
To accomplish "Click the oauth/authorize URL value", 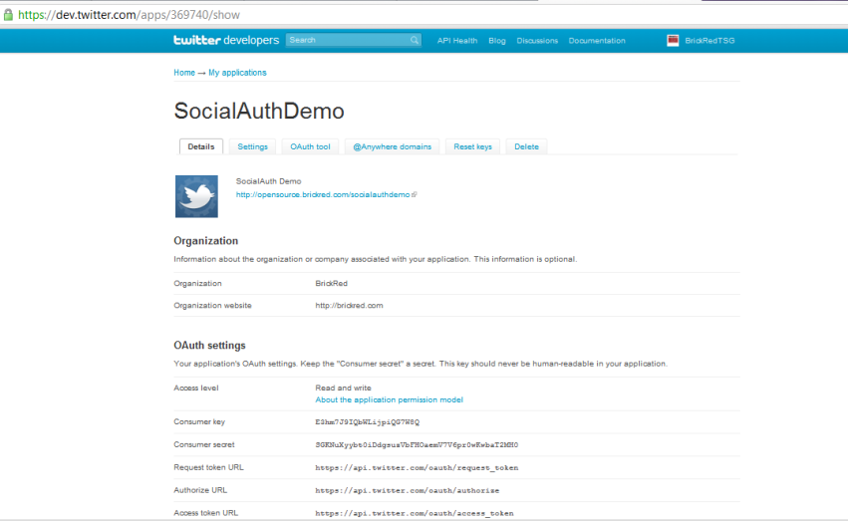I will (408, 491).
